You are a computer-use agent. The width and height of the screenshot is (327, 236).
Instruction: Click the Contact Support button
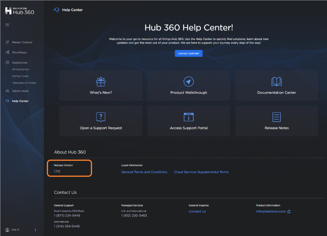click(189, 53)
